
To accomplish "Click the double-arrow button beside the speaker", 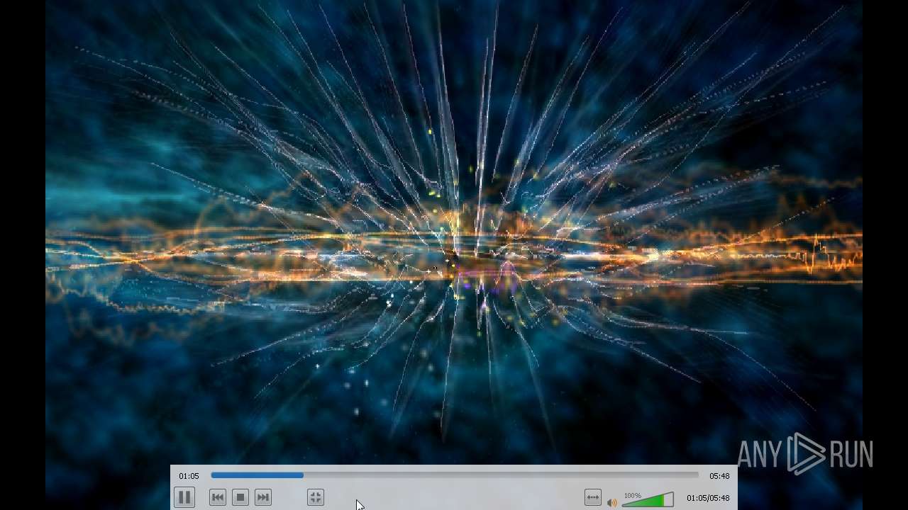I will point(592,498).
